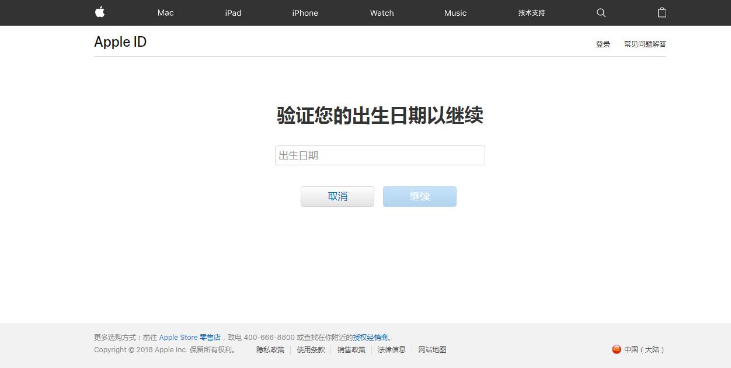Image resolution: width=731 pixels, height=368 pixels.
Task: Click the 登录 sign-in link
Action: point(603,44)
